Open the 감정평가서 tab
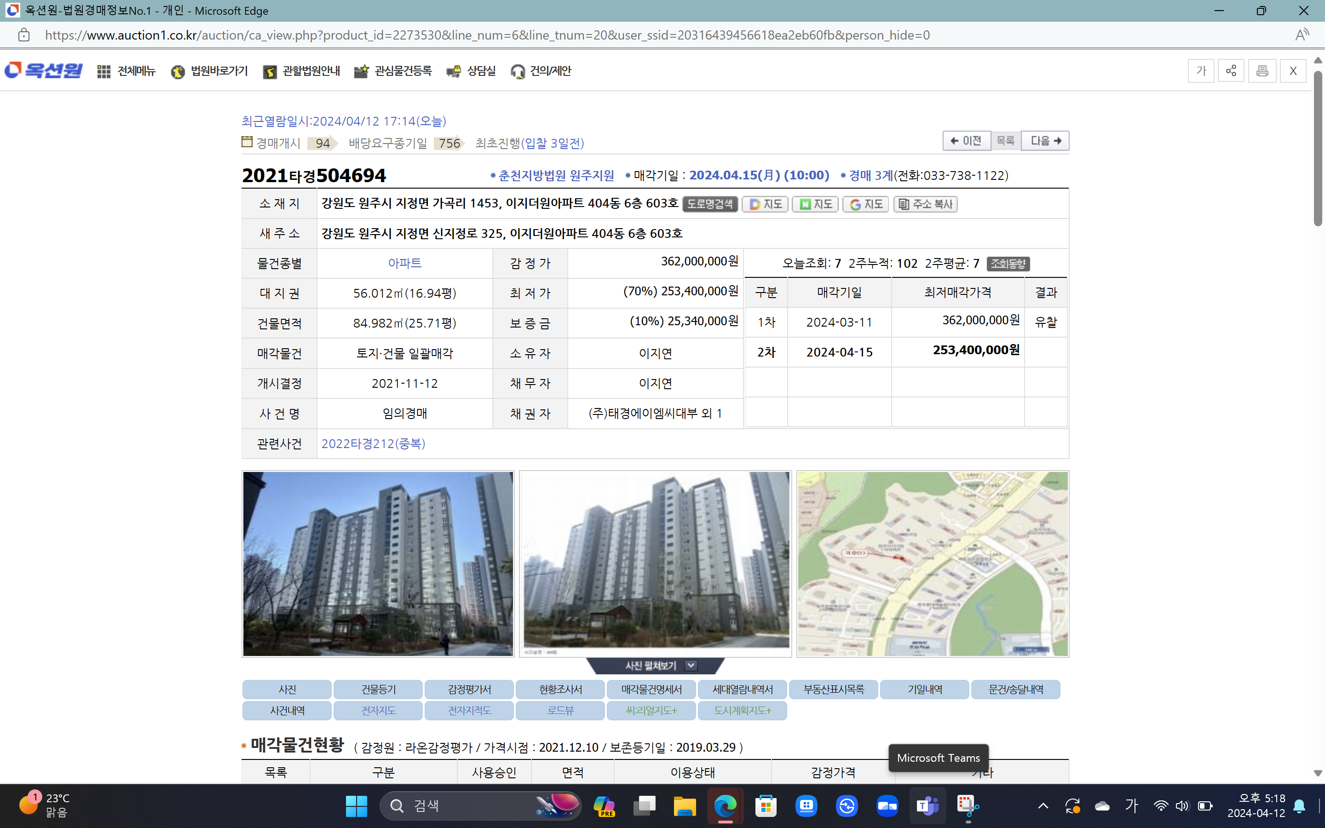Image resolution: width=1325 pixels, height=828 pixels. click(x=469, y=690)
